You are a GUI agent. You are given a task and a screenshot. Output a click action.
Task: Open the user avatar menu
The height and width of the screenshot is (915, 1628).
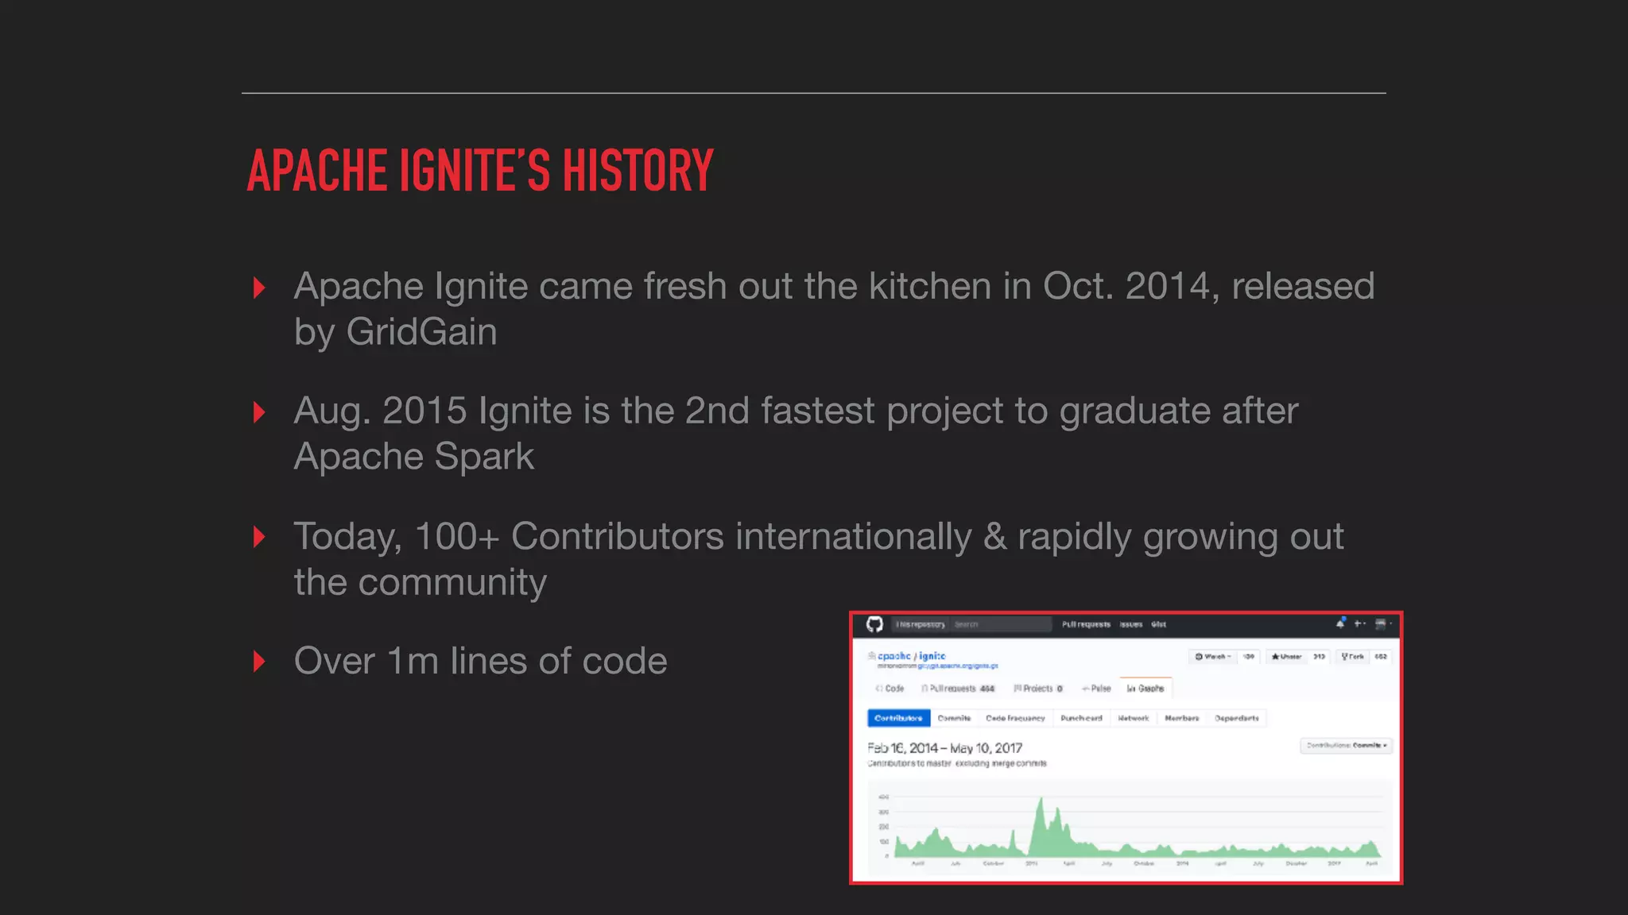[x=1383, y=624]
